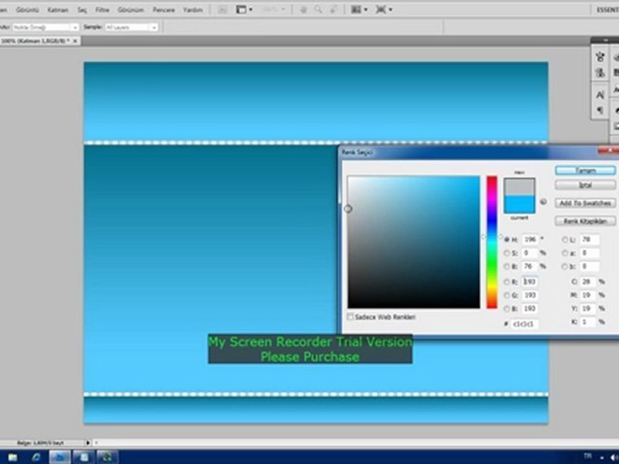Cancel with the İptal button
619x464 pixels.
click(x=585, y=185)
